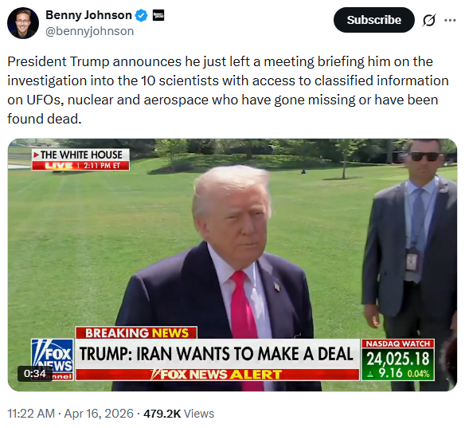Open the three-dot more options menu
Screen dimensions: 465x428
click(x=450, y=20)
